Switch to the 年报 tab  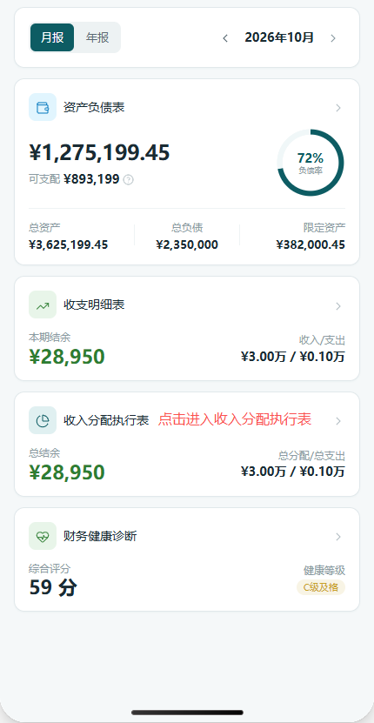(x=97, y=37)
